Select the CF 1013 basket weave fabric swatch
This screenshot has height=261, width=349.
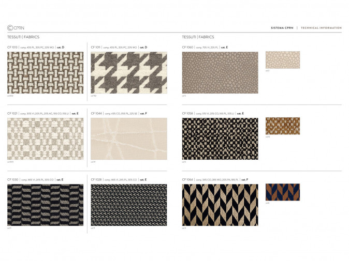point(45,72)
